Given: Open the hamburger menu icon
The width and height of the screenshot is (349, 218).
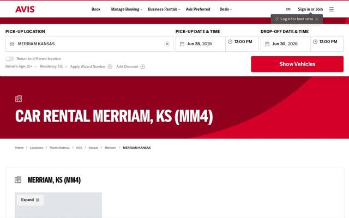Looking at the screenshot, I should [332, 9].
